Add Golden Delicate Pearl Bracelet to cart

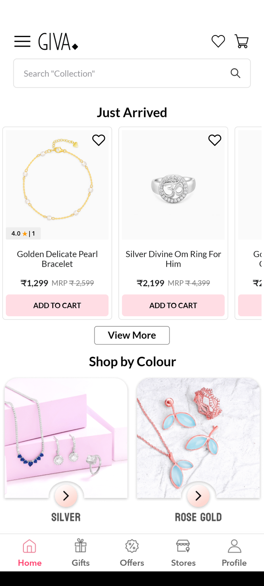coord(57,305)
